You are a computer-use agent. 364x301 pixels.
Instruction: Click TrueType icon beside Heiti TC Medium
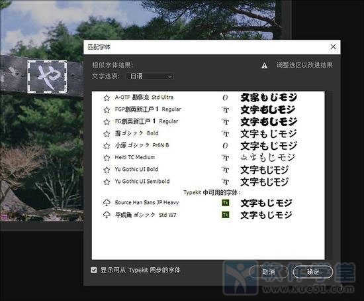pos(225,158)
